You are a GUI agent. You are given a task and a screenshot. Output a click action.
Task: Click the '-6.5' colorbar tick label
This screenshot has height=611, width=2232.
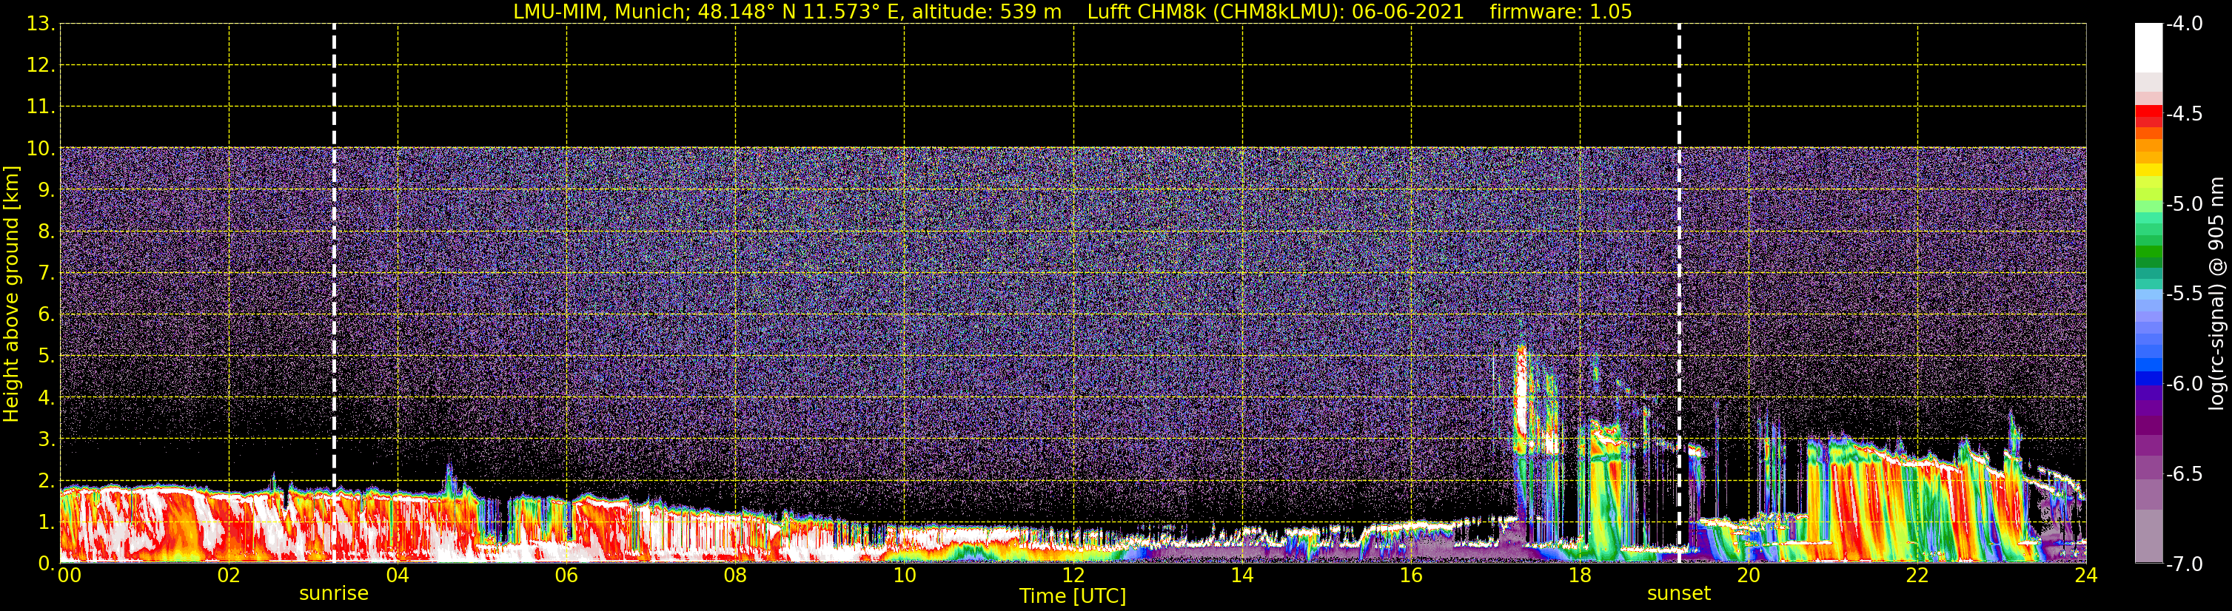pos(2185,473)
